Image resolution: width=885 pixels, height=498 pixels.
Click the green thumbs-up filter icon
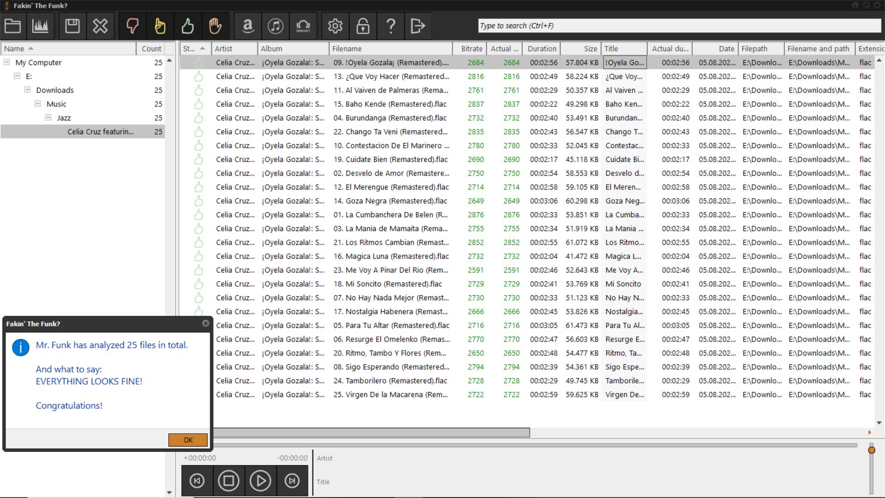coord(188,26)
